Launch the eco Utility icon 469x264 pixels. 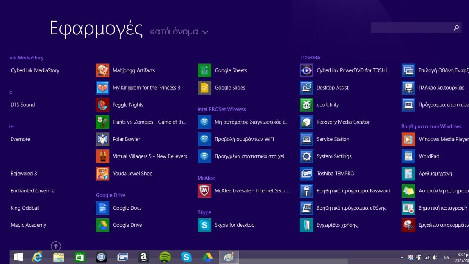click(x=306, y=105)
